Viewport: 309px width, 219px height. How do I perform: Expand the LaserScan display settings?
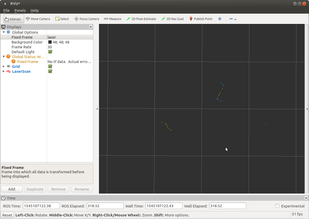[x=4, y=71]
